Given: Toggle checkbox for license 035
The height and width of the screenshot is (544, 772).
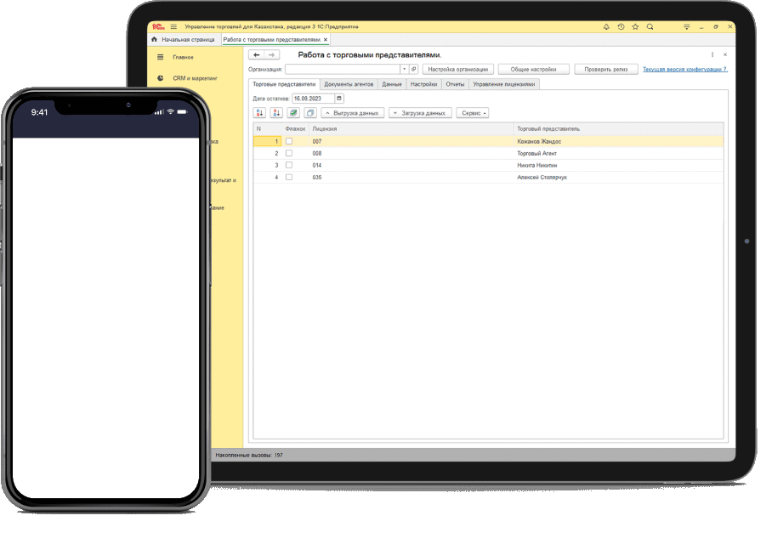Looking at the screenshot, I should point(289,177).
